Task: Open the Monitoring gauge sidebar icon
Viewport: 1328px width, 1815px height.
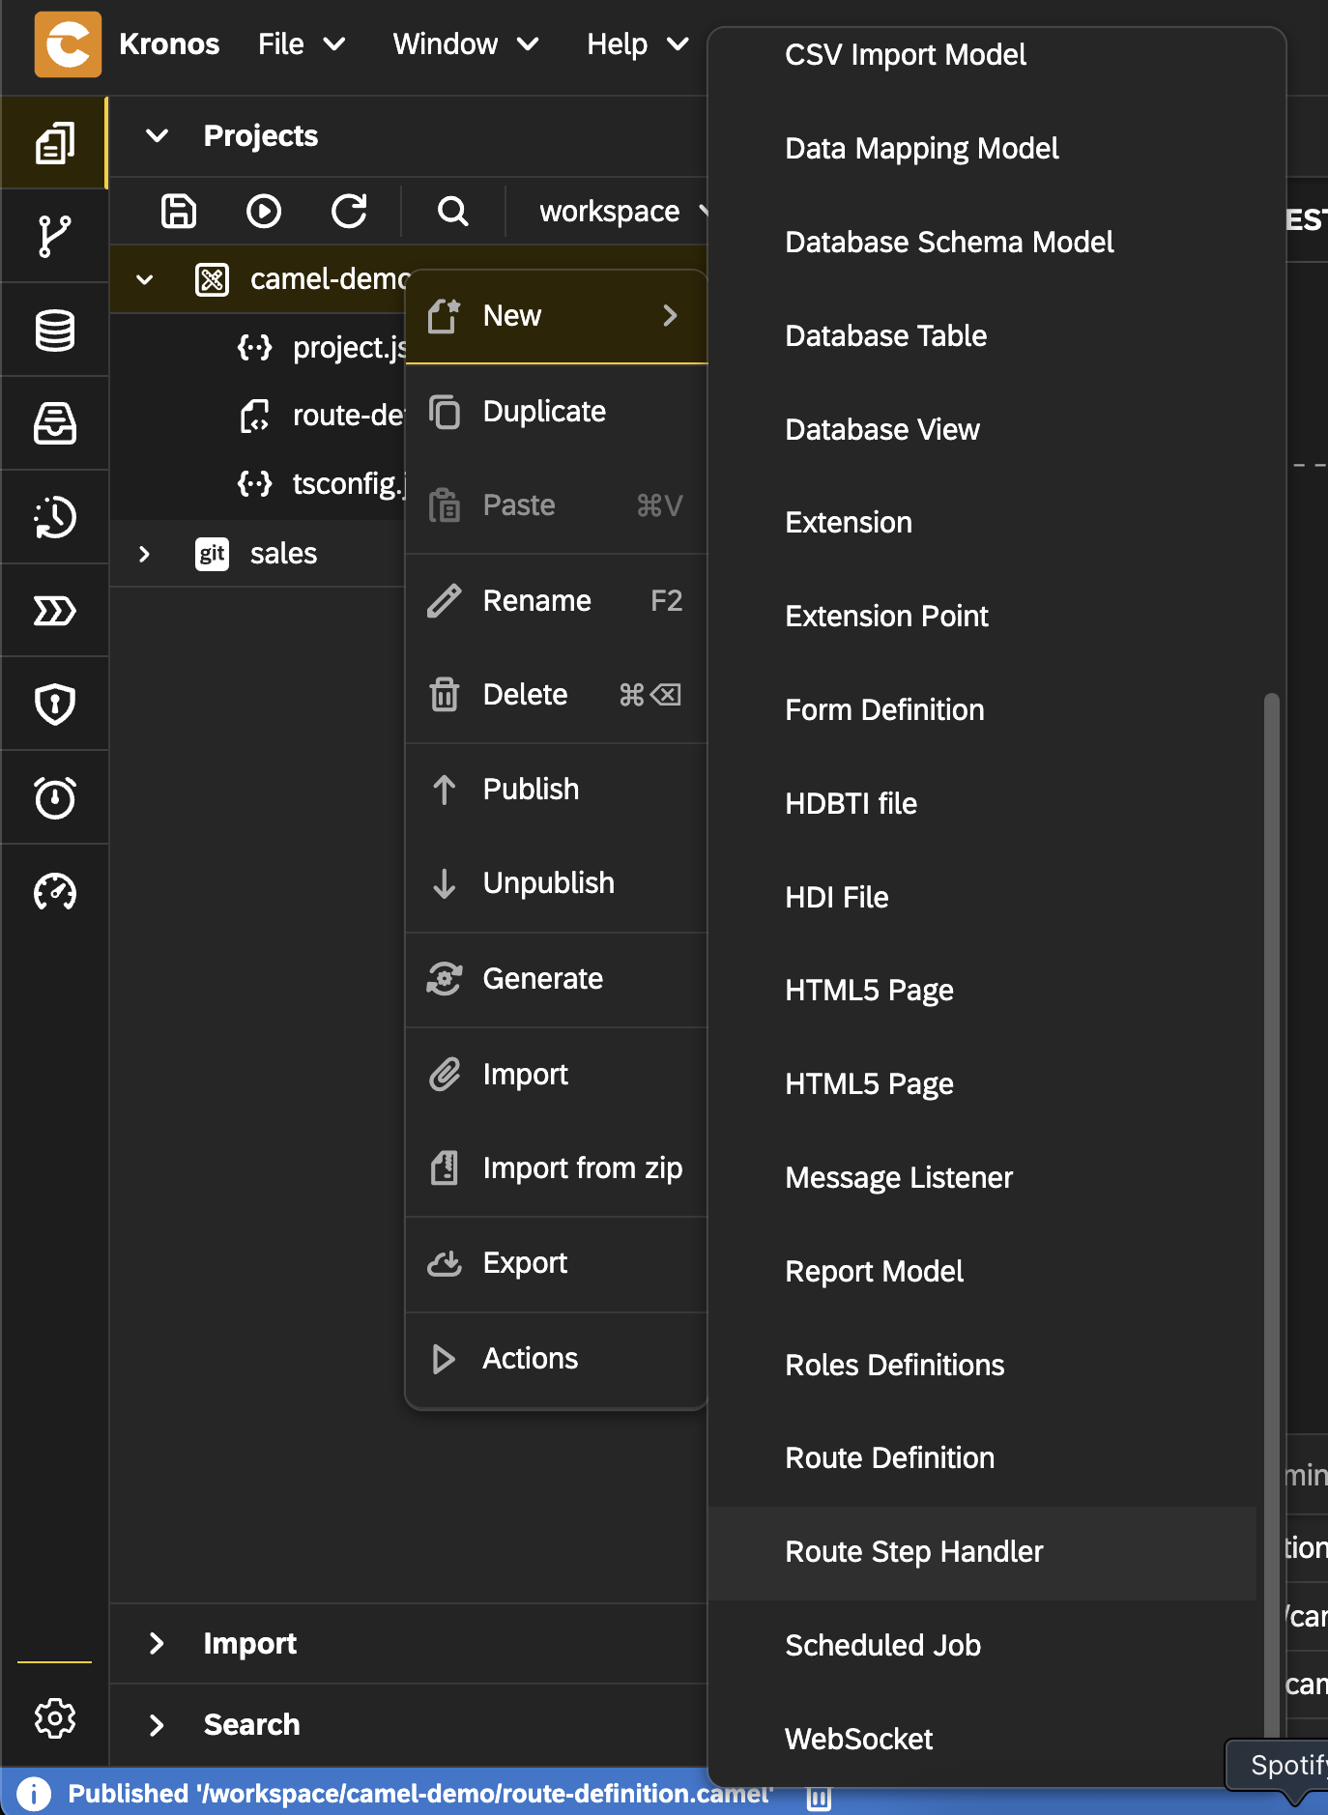Action: point(54,892)
